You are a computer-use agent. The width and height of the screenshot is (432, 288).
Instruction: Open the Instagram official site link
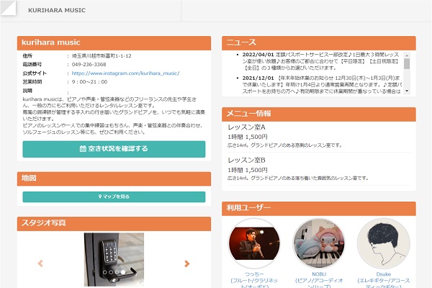[x=125, y=73]
